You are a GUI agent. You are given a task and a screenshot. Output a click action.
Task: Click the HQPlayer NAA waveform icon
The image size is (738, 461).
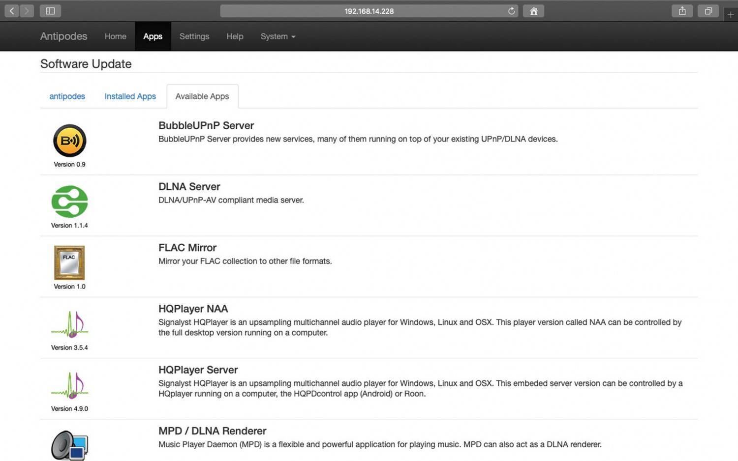pyautogui.click(x=69, y=324)
